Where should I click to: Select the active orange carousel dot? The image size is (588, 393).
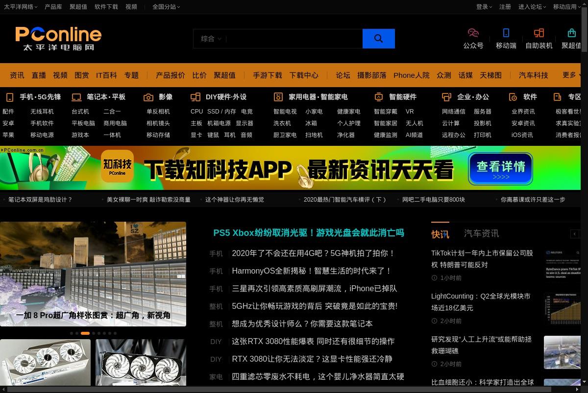[85, 333]
